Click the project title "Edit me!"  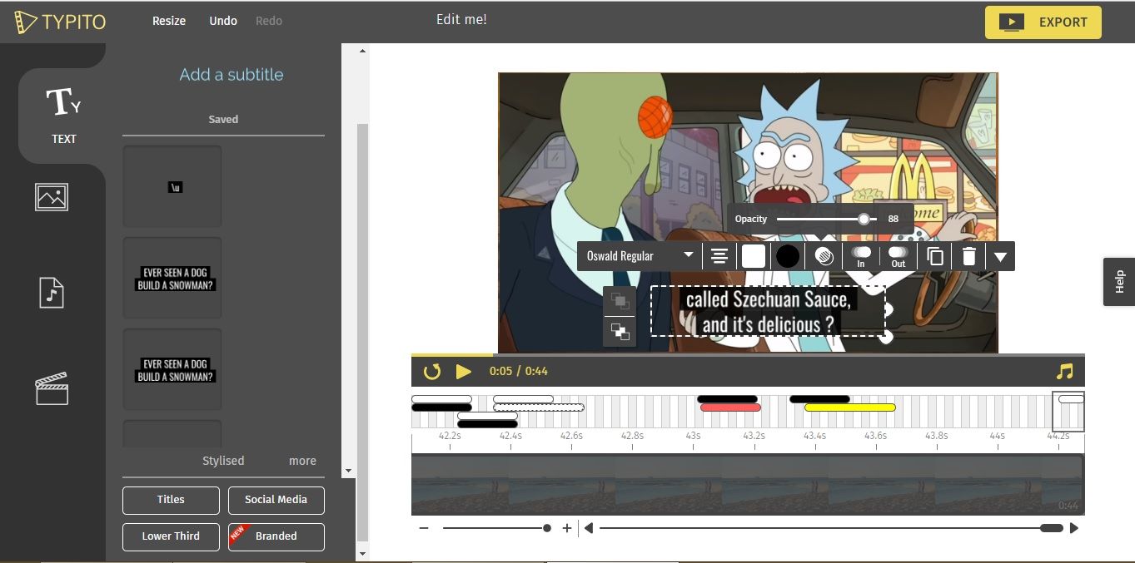pos(461,19)
